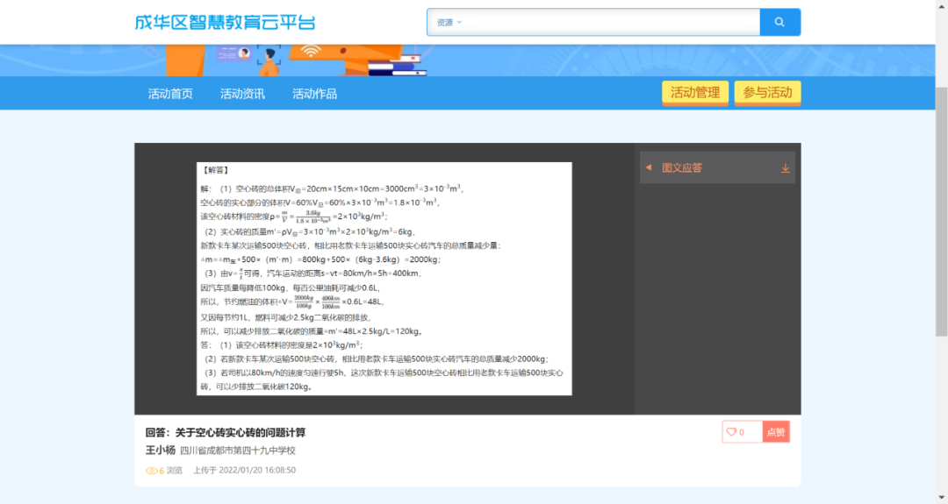The height and width of the screenshot is (504, 948).
Task: Open the 资源 search category dropdown
Action: (449, 22)
